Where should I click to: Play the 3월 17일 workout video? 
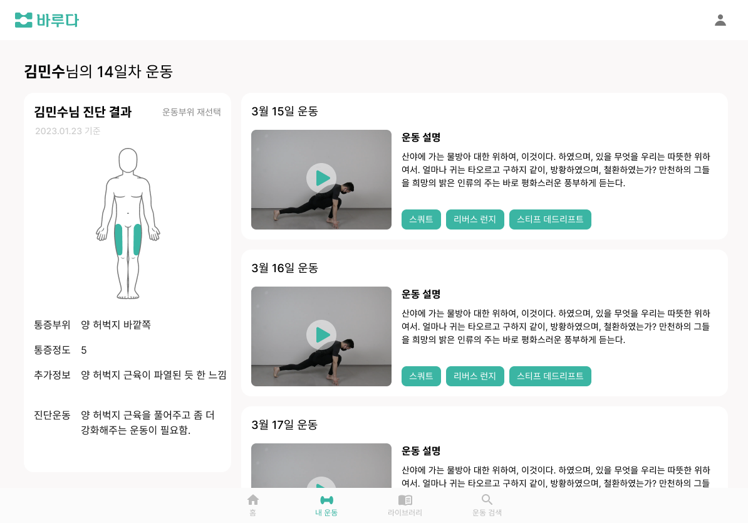pos(321,482)
